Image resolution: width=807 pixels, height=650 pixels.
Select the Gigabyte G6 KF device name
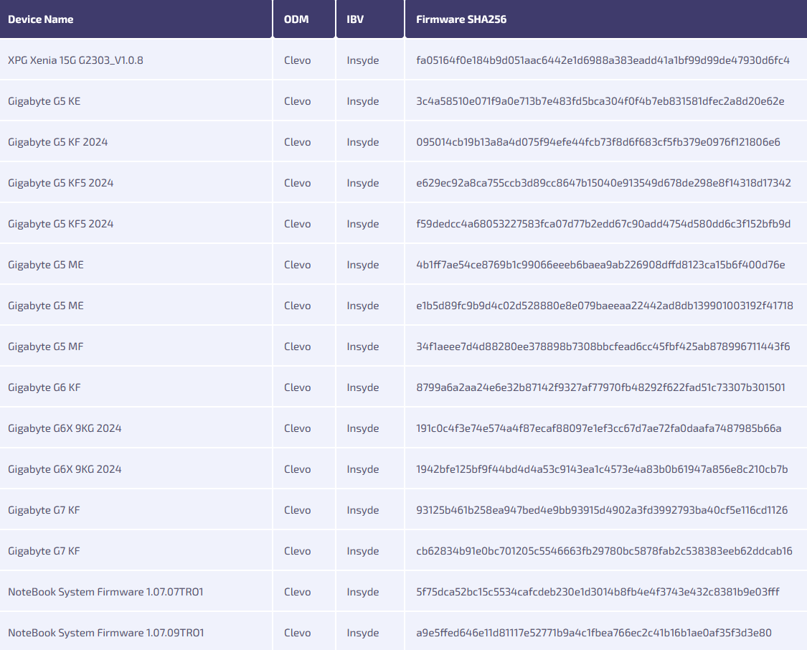click(x=44, y=387)
